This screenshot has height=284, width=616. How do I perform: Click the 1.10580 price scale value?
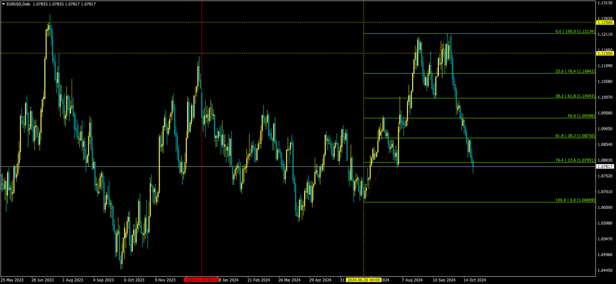[605, 82]
